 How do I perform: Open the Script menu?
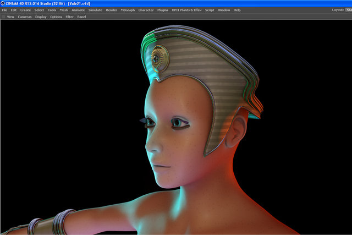[210, 10]
